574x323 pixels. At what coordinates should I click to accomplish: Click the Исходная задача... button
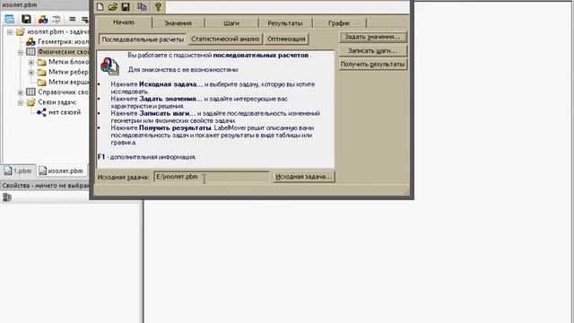304,177
